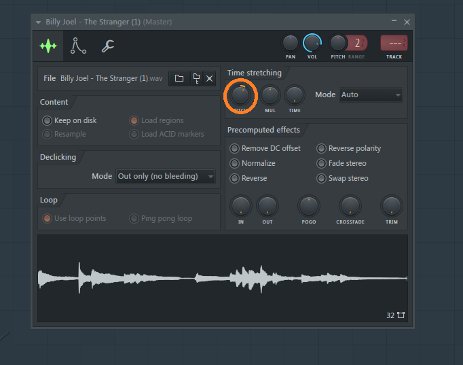Click the file name Billy Joel - The Stranger (1).wav

tap(111, 78)
